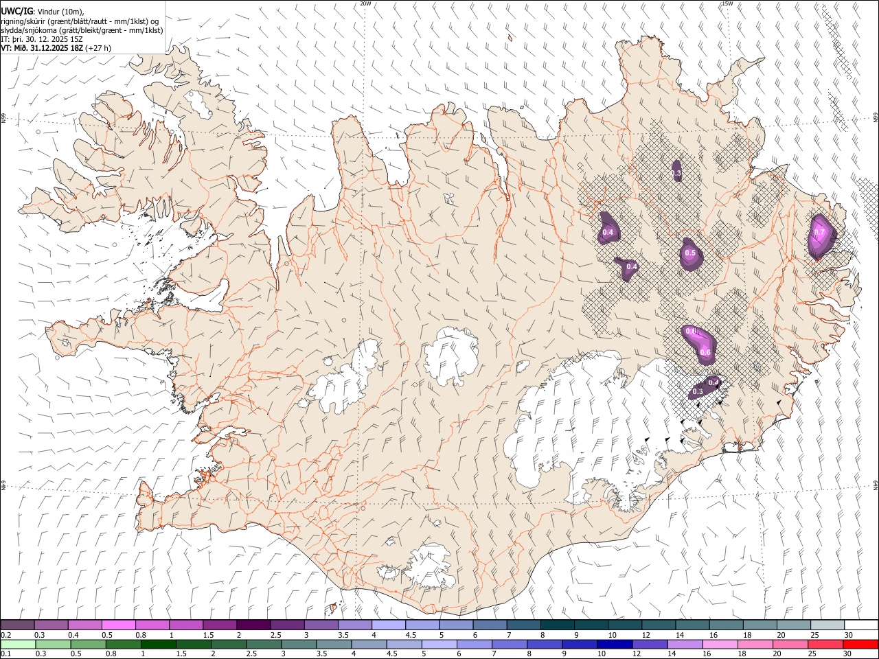Select the VT: Mið. 31.12.2025 18Z valid time

click(42, 48)
